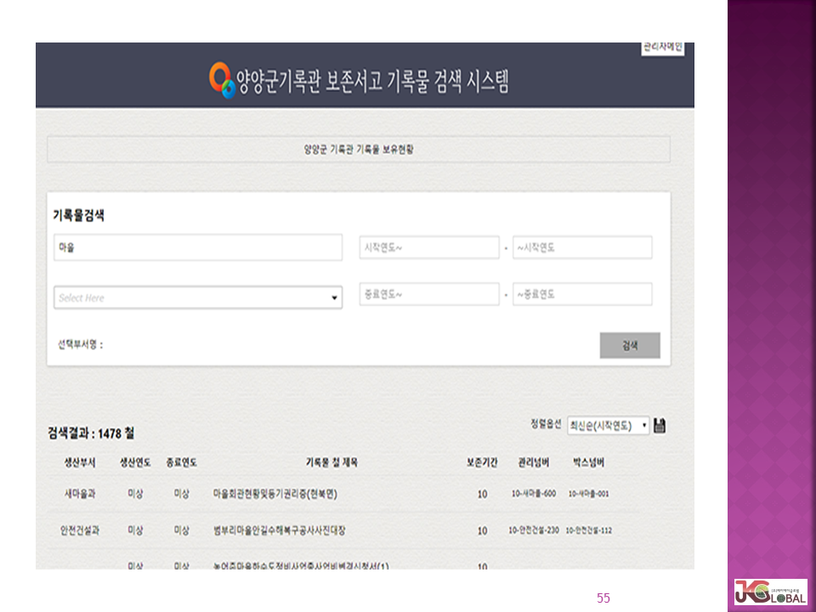The height and width of the screenshot is (612, 816).
Task: Click the 양양군기록관 circular logo icon
Action: tap(221, 80)
